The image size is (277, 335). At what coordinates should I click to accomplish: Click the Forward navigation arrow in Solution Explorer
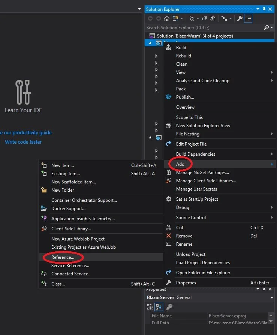point(158,19)
